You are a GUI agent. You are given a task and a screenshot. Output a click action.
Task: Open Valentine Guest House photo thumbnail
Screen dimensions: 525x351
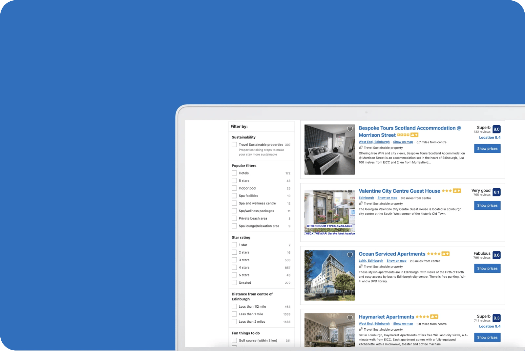[329, 213]
